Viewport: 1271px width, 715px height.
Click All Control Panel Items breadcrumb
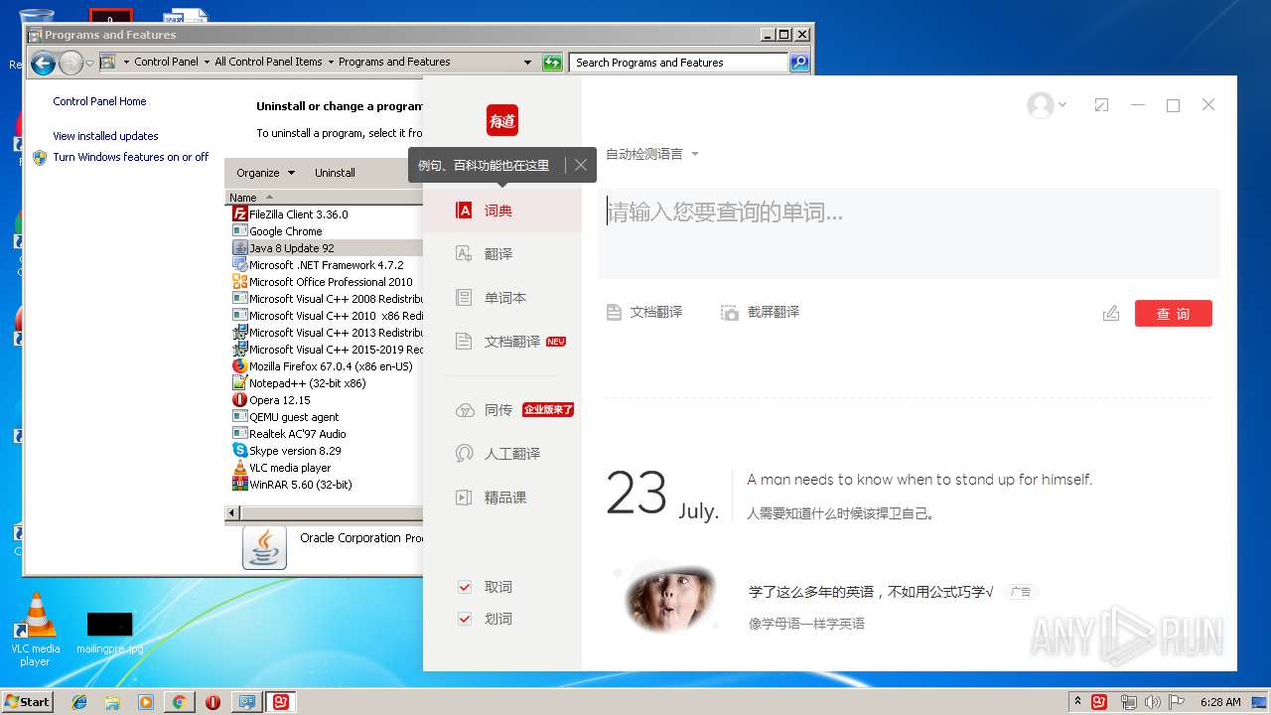point(268,62)
